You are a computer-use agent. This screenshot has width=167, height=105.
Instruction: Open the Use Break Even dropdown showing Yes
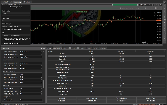point(31,89)
